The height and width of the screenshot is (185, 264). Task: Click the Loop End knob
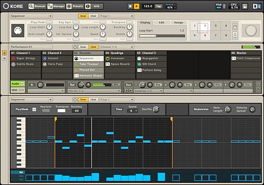tap(76, 27)
